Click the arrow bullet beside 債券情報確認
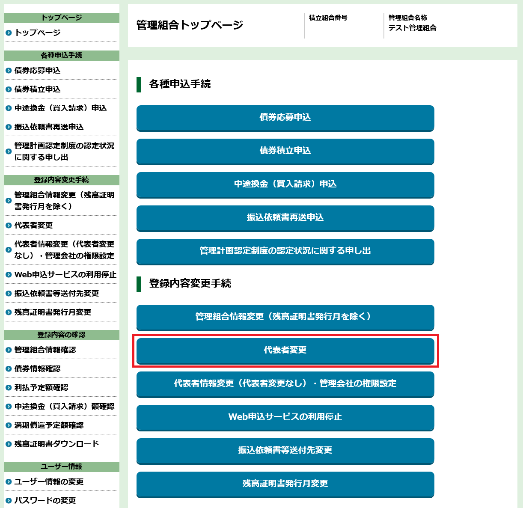 (8, 369)
